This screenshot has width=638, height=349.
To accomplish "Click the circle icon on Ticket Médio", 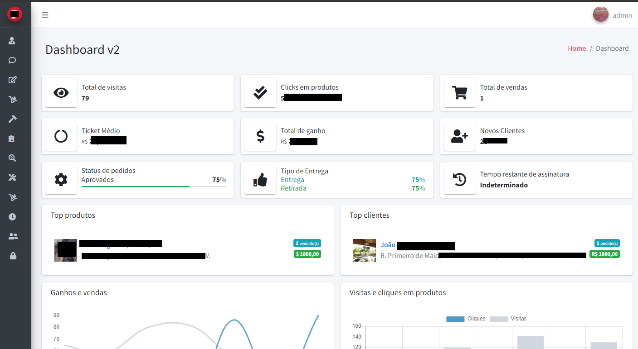I will [61, 136].
